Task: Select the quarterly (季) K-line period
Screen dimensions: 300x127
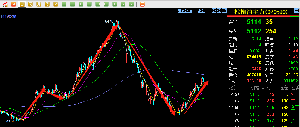Action: point(47,4)
